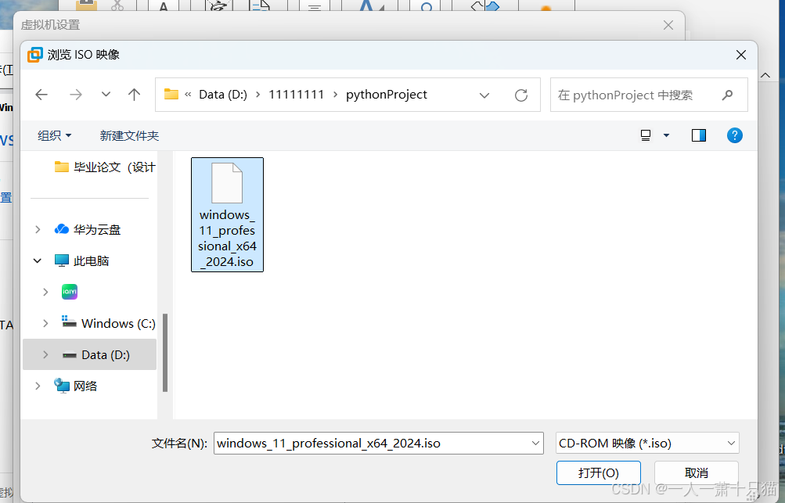Select 华为云盘 in the navigation pane

point(88,230)
